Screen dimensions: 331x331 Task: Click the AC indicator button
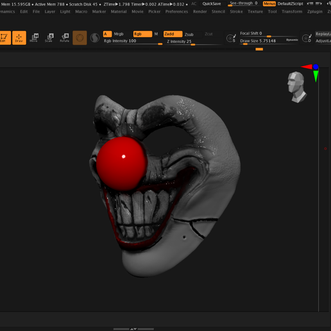(x=194, y=4)
